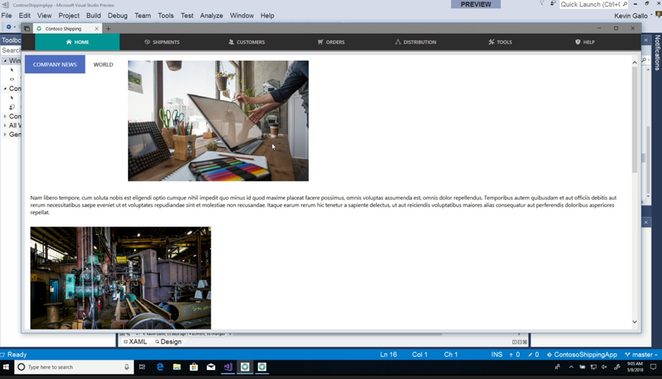This screenshot has height=379, width=662.
Task: Open the Debug menu
Action: (x=118, y=16)
